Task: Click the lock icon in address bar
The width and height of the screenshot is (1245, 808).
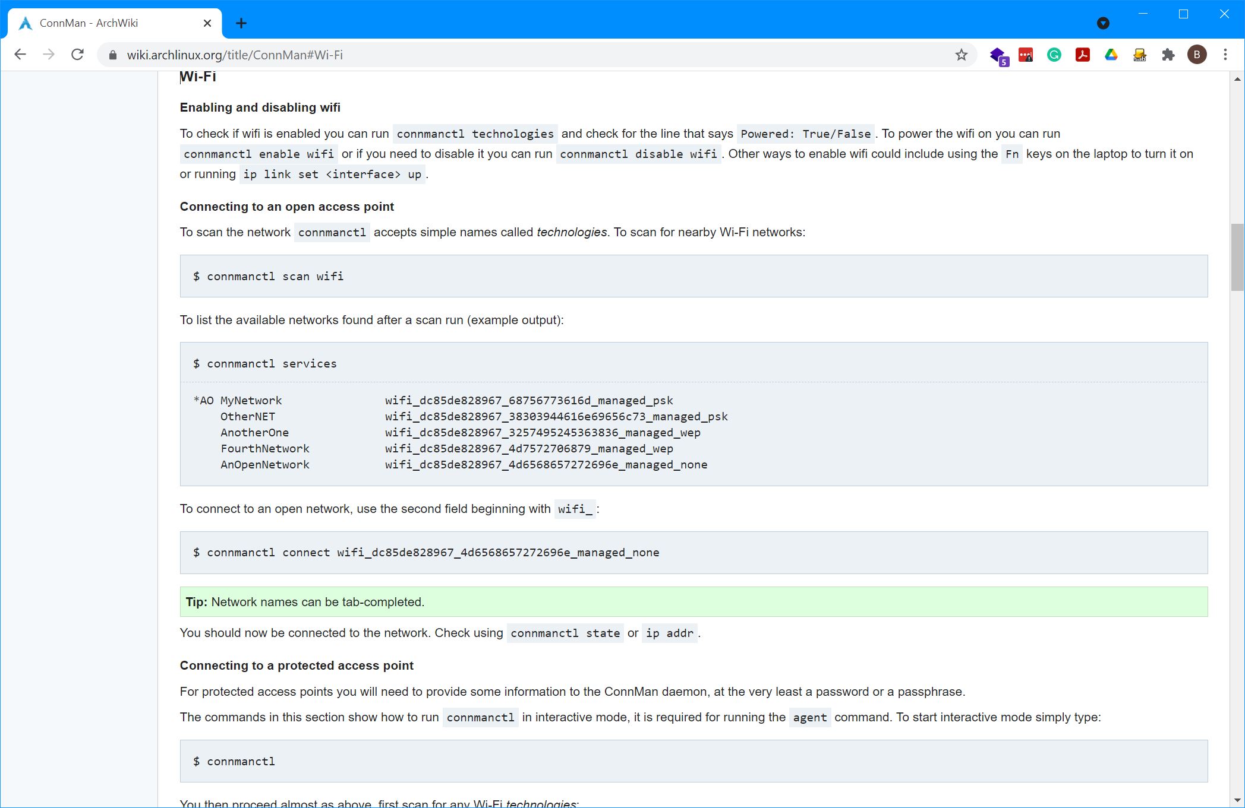Action: point(113,55)
